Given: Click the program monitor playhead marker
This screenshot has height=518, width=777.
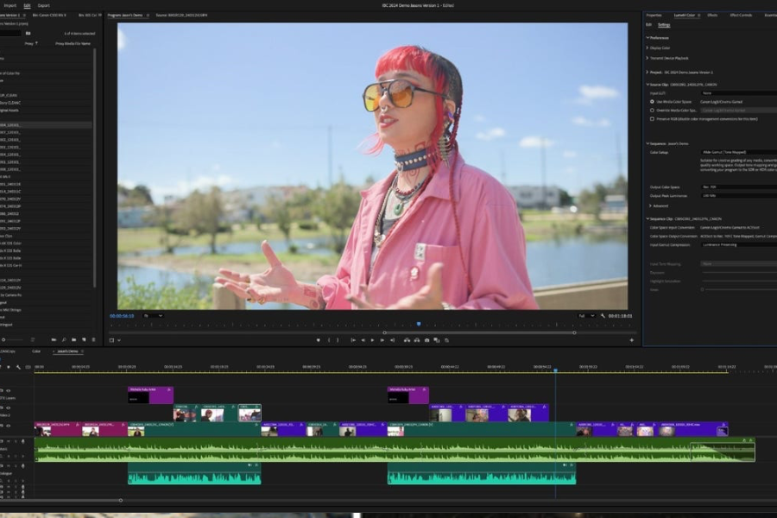Looking at the screenshot, I should point(419,324).
